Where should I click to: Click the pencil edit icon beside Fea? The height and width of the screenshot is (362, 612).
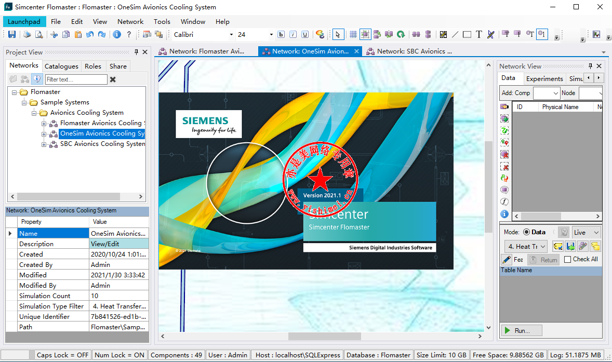click(507, 259)
